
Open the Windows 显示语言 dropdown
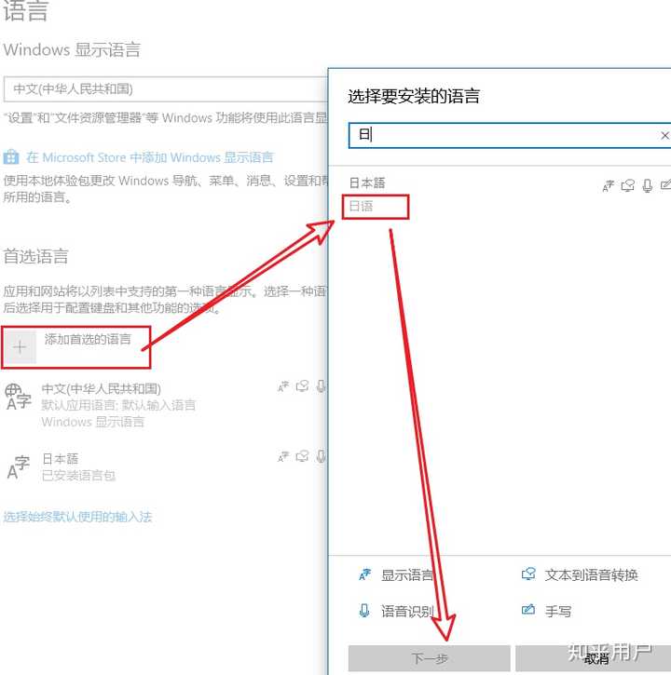click(x=166, y=89)
